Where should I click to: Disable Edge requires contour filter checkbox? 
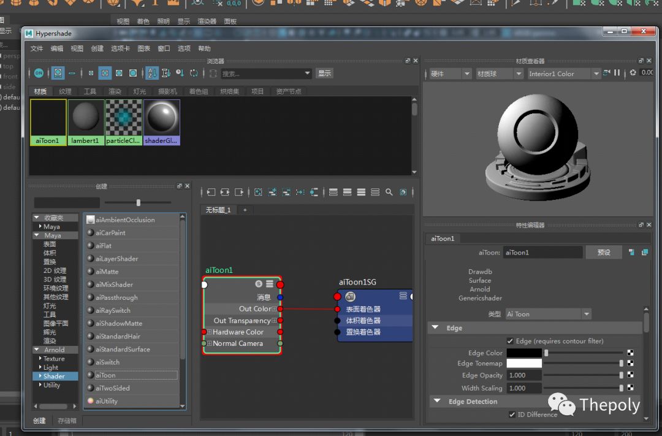[x=510, y=341]
